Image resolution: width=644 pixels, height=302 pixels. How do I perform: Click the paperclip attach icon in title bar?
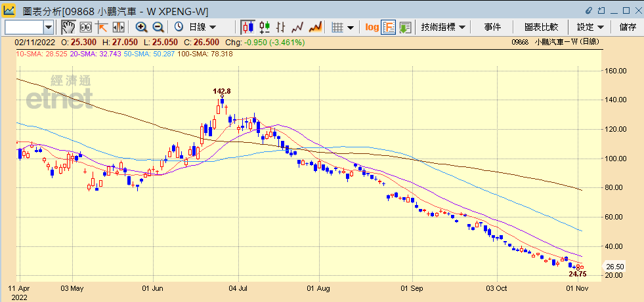(589, 10)
